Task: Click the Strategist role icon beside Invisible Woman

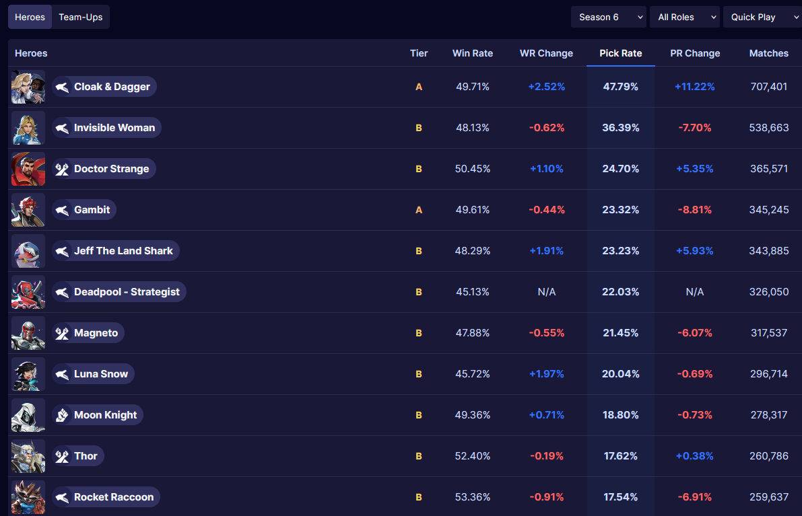Action: [62, 128]
